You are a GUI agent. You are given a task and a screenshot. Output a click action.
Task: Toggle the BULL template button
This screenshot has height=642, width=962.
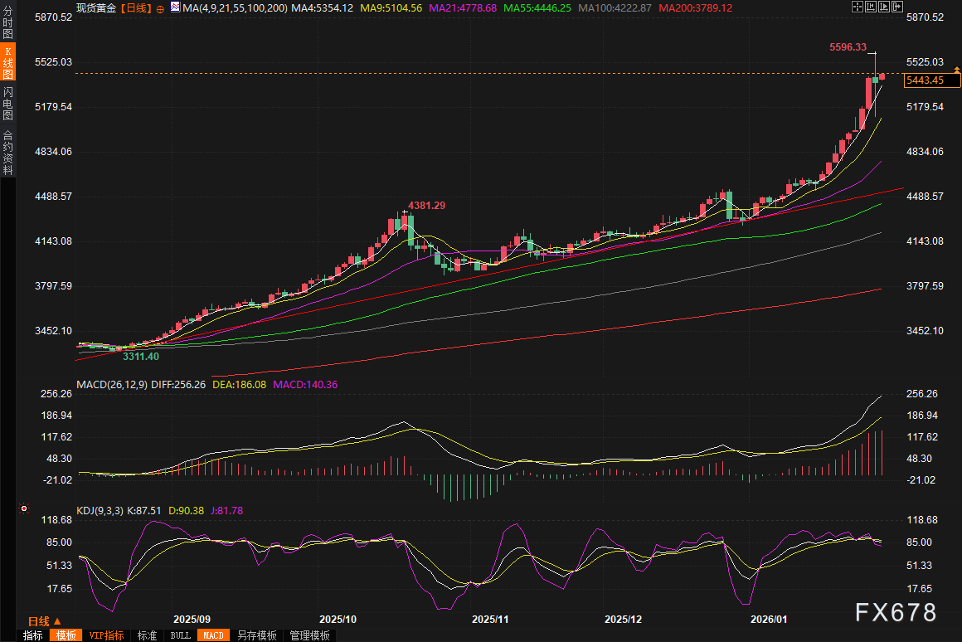point(180,635)
